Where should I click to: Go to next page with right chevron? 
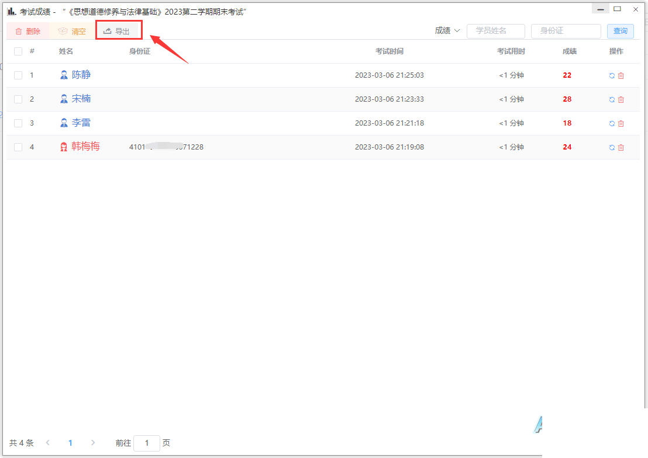(93, 443)
